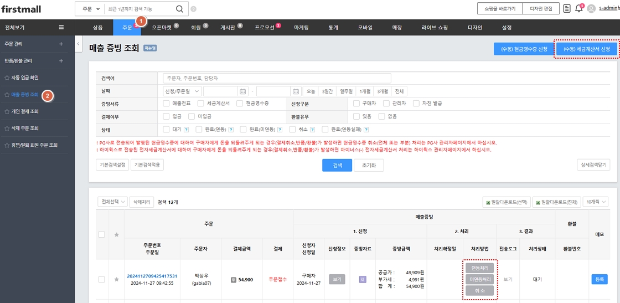
Task: Expand 주문 관리 with its plus icon
Action: click(x=61, y=44)
